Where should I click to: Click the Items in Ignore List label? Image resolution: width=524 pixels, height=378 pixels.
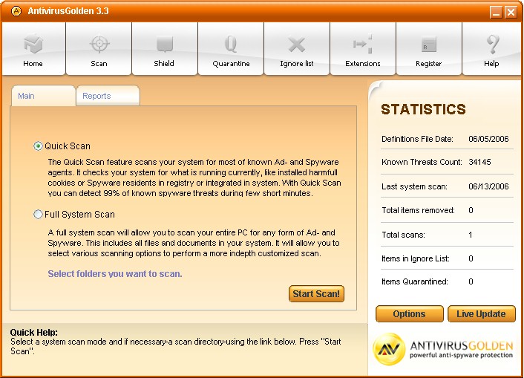(416, 258)
